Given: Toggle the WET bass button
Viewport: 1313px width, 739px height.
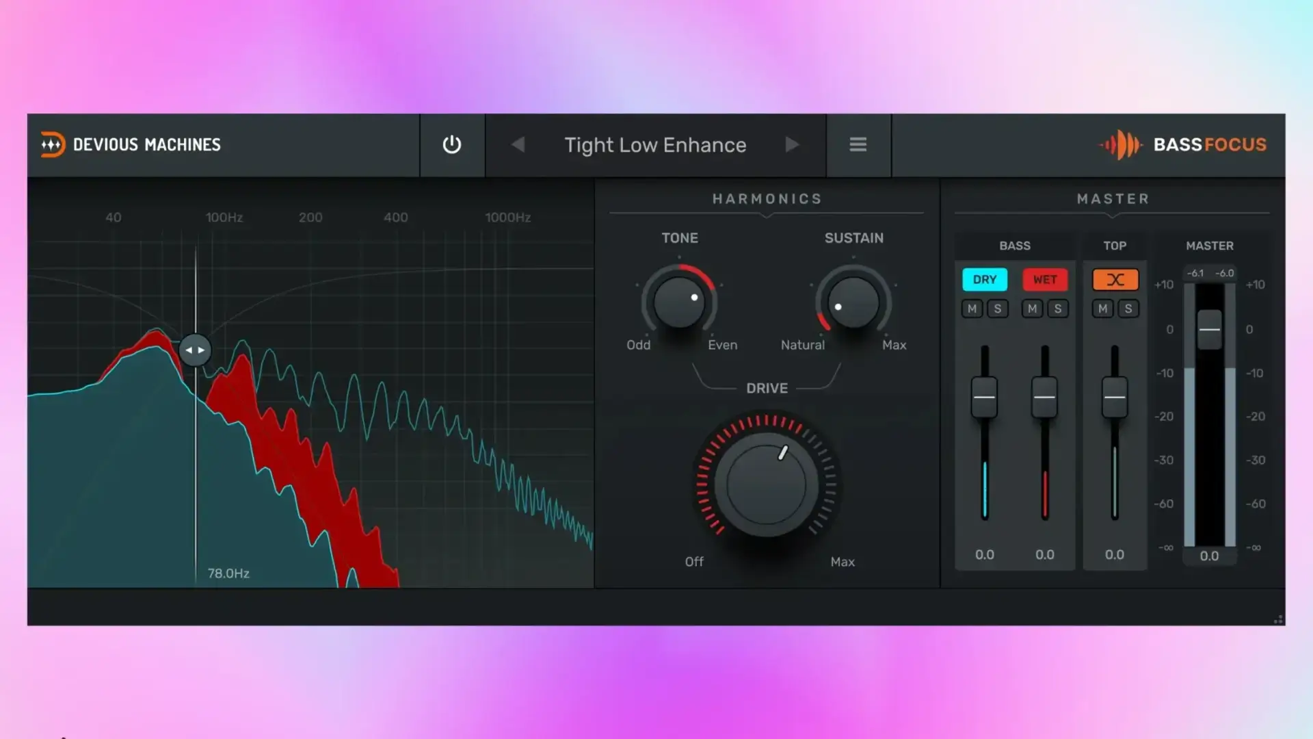Looking at the screenshot, I should [1044, 279].
